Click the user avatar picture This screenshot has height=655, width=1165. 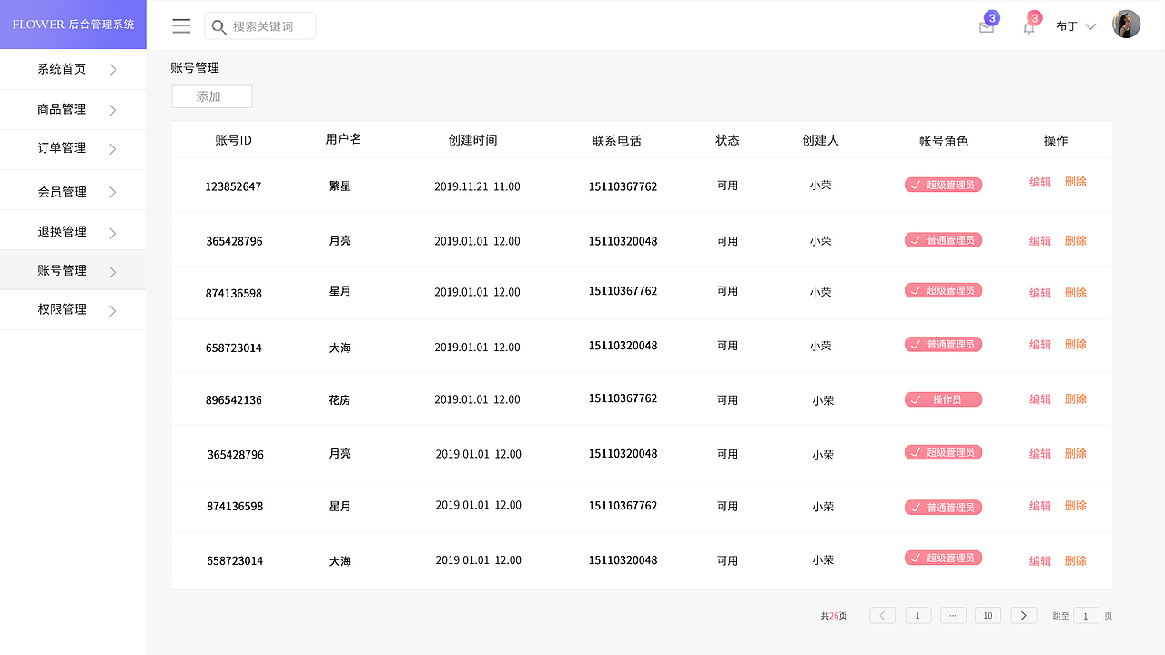click(x=1126, y=25)
